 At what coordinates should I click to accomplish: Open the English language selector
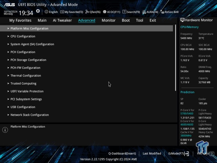click(51, 12)
